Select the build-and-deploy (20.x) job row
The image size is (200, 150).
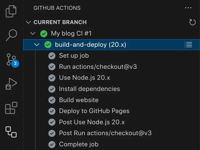[x=111, y=45]
